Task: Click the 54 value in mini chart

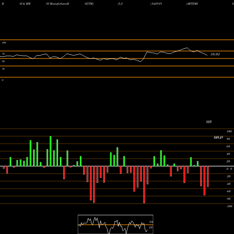Action: [151, 222]
